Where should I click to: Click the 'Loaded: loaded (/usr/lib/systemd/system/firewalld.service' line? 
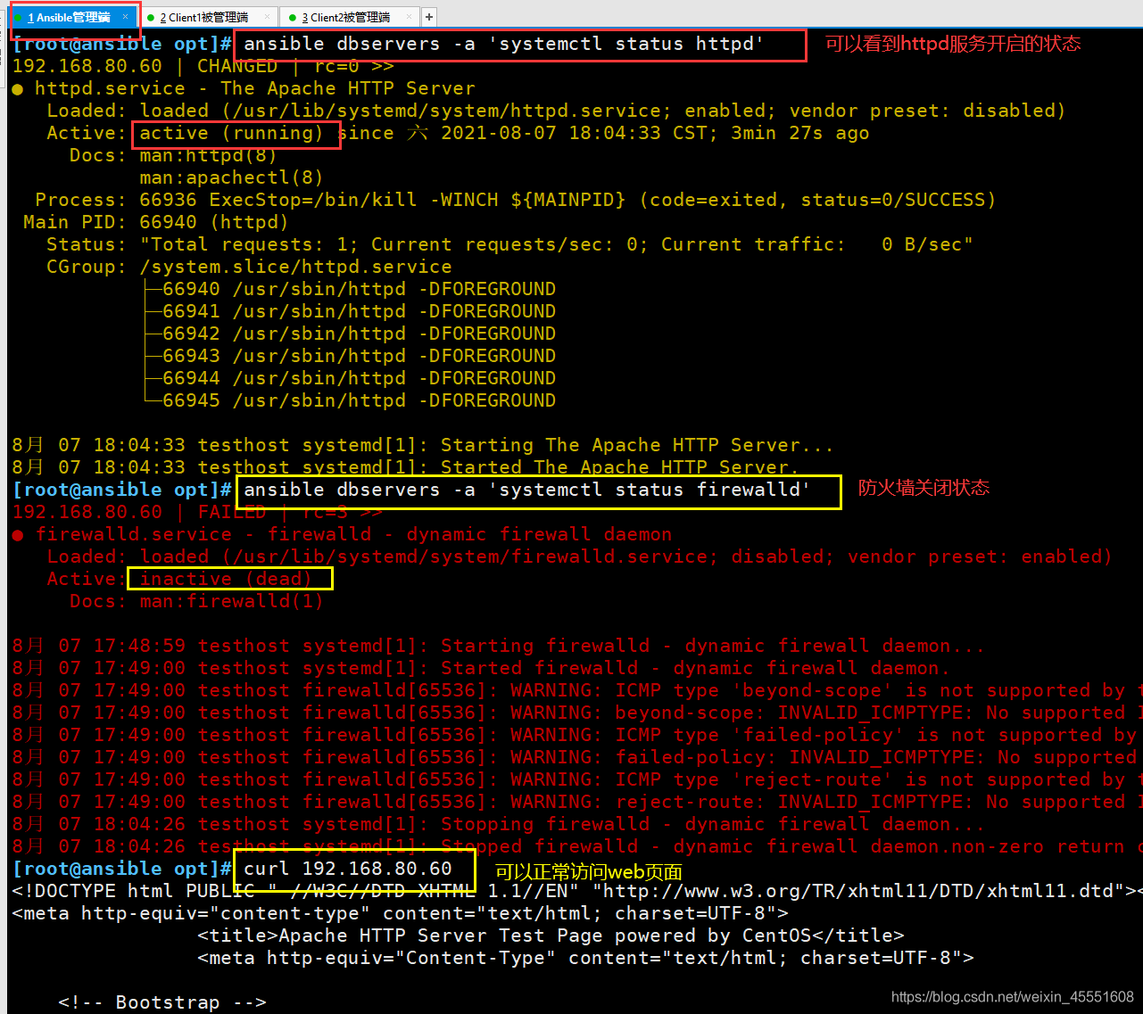coord(579,556)
